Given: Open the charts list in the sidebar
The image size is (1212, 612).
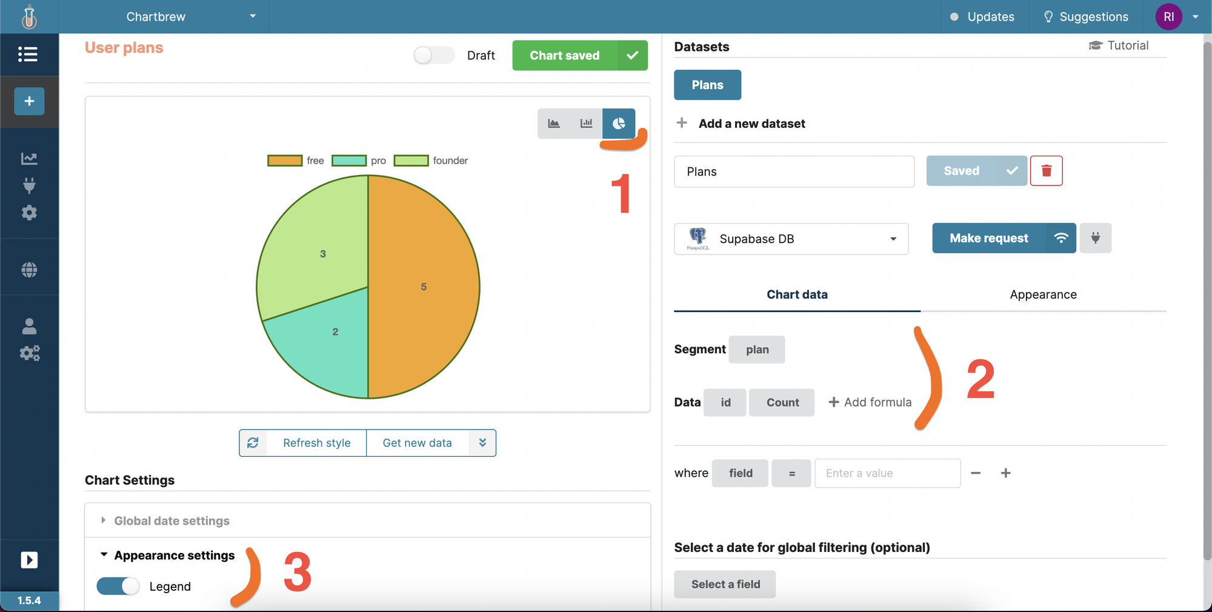Looking at the screenshot, I should point(28,55).
